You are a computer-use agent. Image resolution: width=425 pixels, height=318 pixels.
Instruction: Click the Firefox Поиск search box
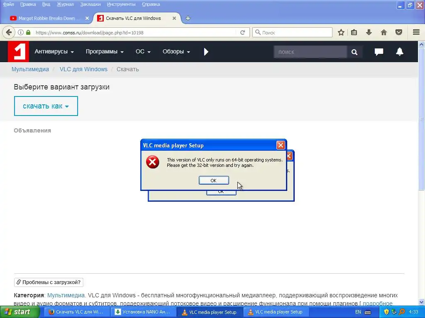292,32
